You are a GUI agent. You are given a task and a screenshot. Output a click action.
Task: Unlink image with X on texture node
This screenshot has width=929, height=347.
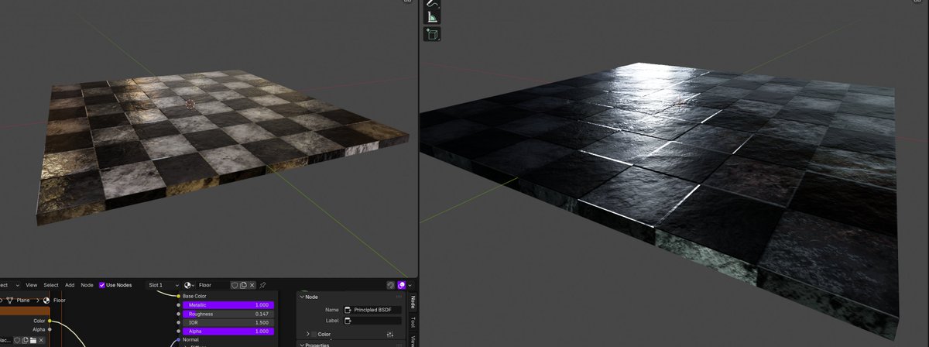coord(41,341)
